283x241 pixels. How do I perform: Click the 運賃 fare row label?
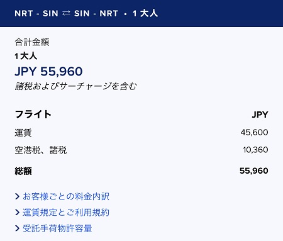click(23, 133)
